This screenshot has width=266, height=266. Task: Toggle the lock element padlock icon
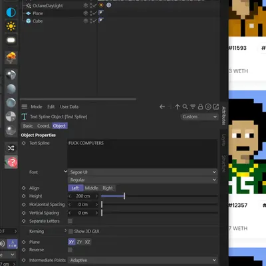click(x=200, y=107)
